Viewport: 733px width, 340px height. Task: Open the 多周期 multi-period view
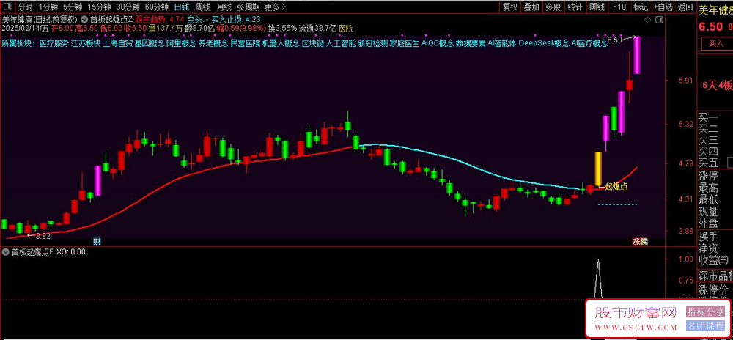[248, 7]
